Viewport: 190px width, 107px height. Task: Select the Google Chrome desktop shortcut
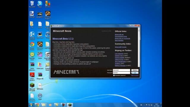pos(32,46)
